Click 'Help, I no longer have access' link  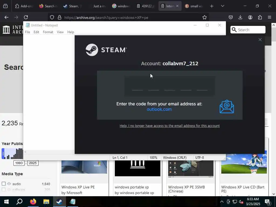(x=170, y=126)
